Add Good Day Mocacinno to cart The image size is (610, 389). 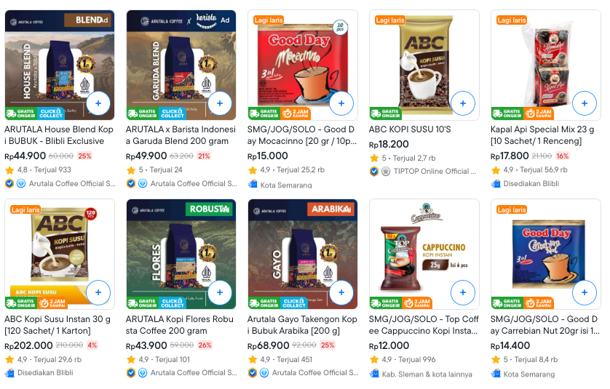[341, 103]
